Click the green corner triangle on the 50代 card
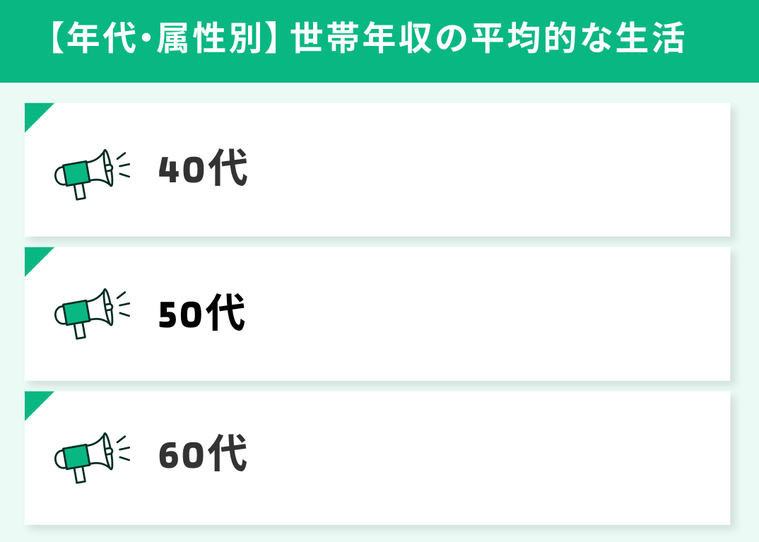Image resolution: width=759 pixels, height=542 pixels. click(x=34, y=257)
